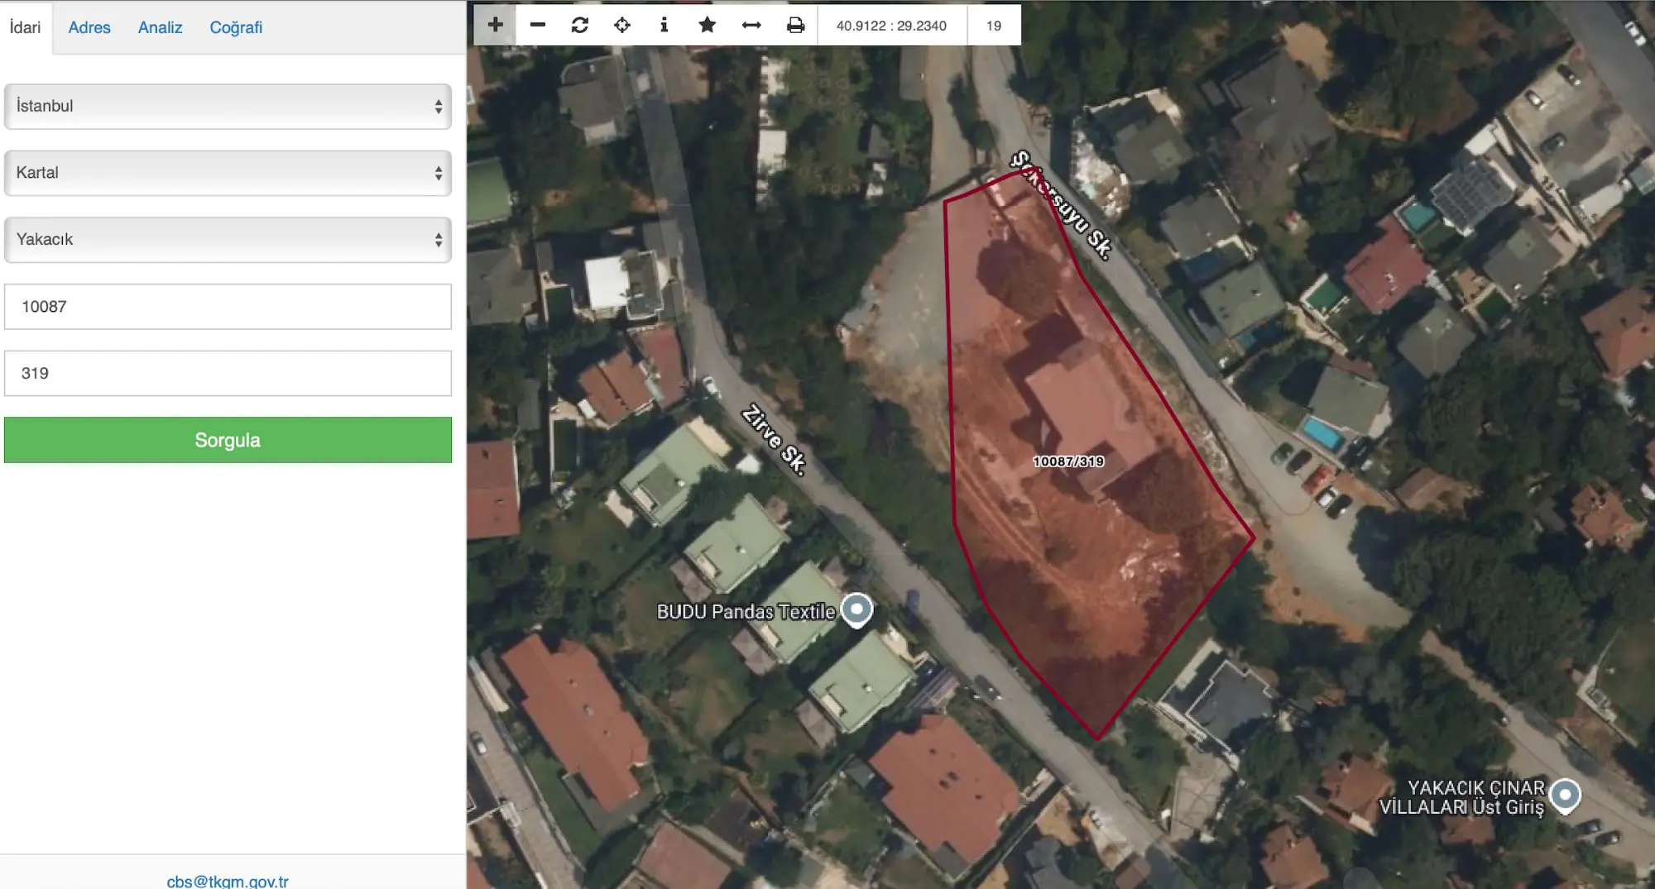The image size is (1655, 889).
Task: Open the Analiz tab
Action: pyautogui.click(x=160, y=27)
